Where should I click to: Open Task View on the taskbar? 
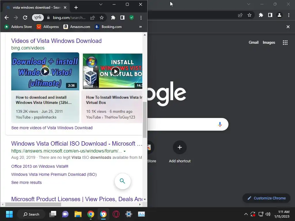point(53,214)
